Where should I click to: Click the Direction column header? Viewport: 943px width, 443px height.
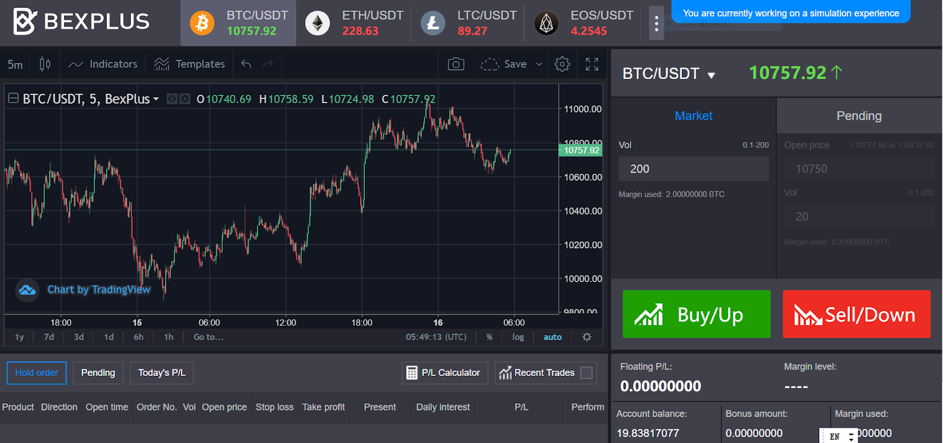[x=59, y=407]
